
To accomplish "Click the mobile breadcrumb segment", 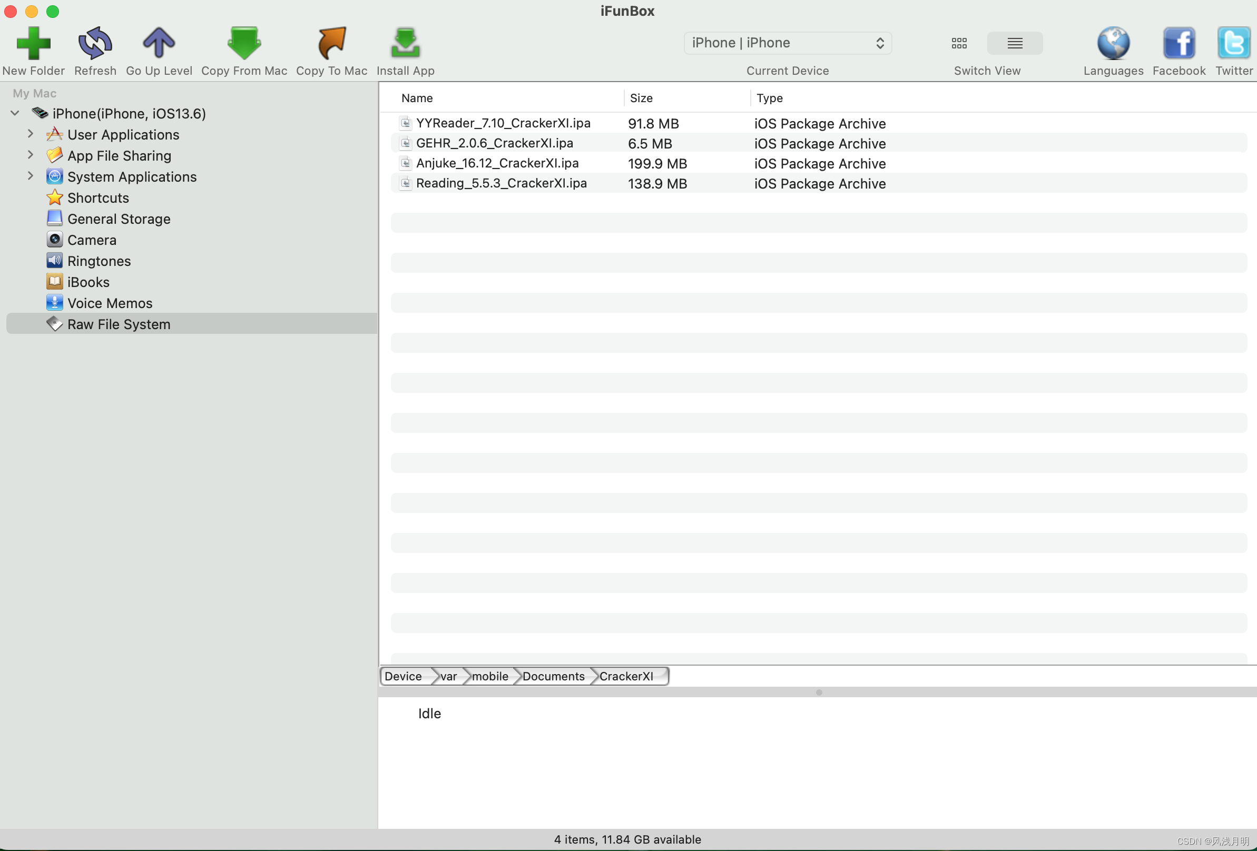I will tap(490, 676).
